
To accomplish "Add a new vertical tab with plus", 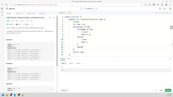I will pos(2,15).
